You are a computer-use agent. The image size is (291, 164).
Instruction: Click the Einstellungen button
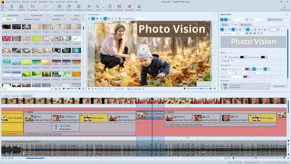click(79, 8)
